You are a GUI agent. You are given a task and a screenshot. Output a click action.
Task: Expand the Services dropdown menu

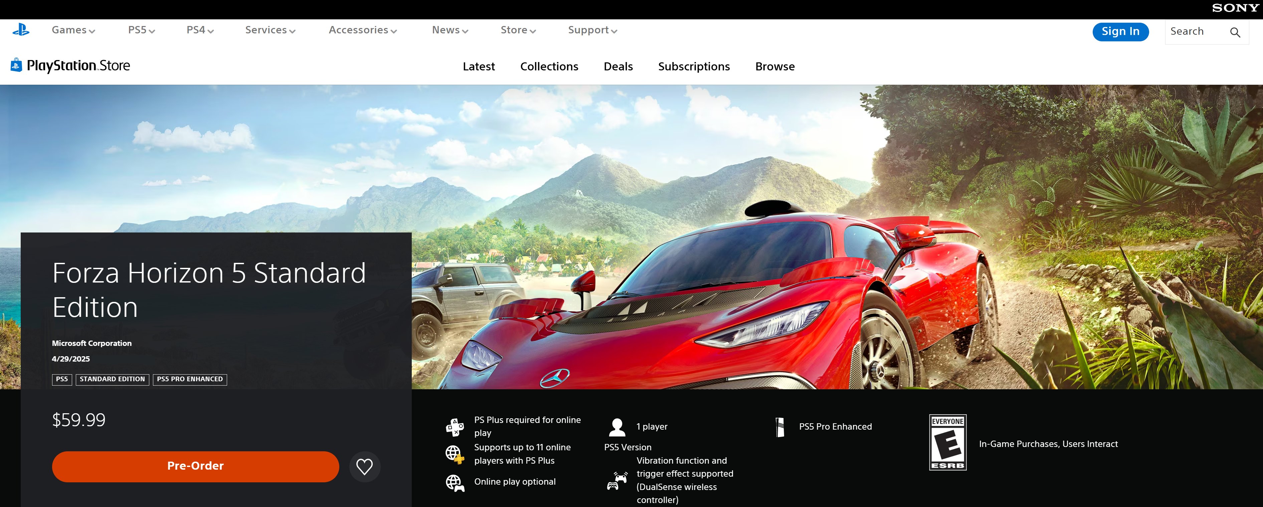pyautogui.click(x=270, y=30)
